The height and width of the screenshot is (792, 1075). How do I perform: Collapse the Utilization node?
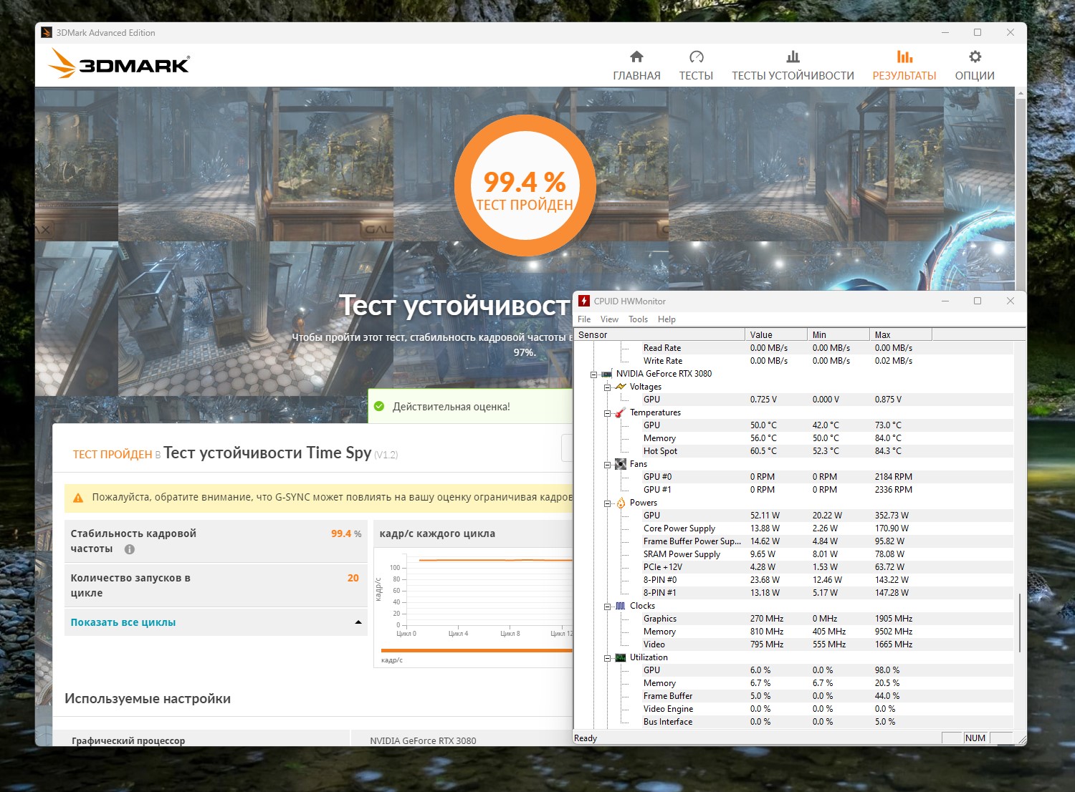click(x=607, y=657)
